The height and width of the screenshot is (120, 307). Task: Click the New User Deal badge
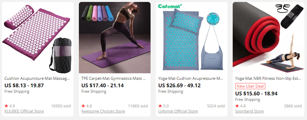click(250, 86)
